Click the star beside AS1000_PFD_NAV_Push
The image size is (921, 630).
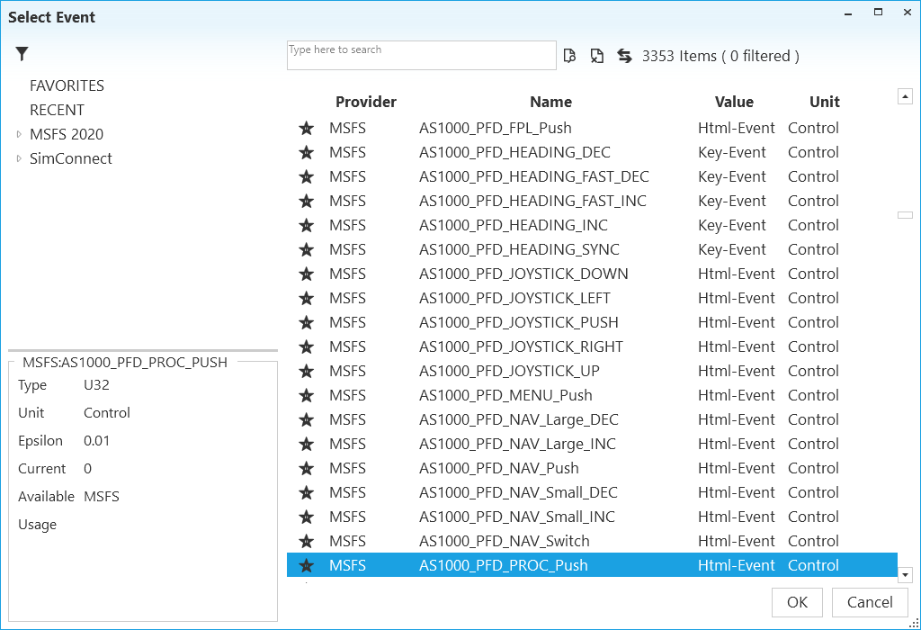click(306, 468)
